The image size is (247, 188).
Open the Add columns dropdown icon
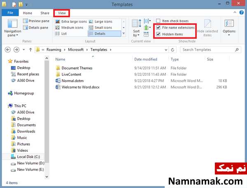click(147, 28)
